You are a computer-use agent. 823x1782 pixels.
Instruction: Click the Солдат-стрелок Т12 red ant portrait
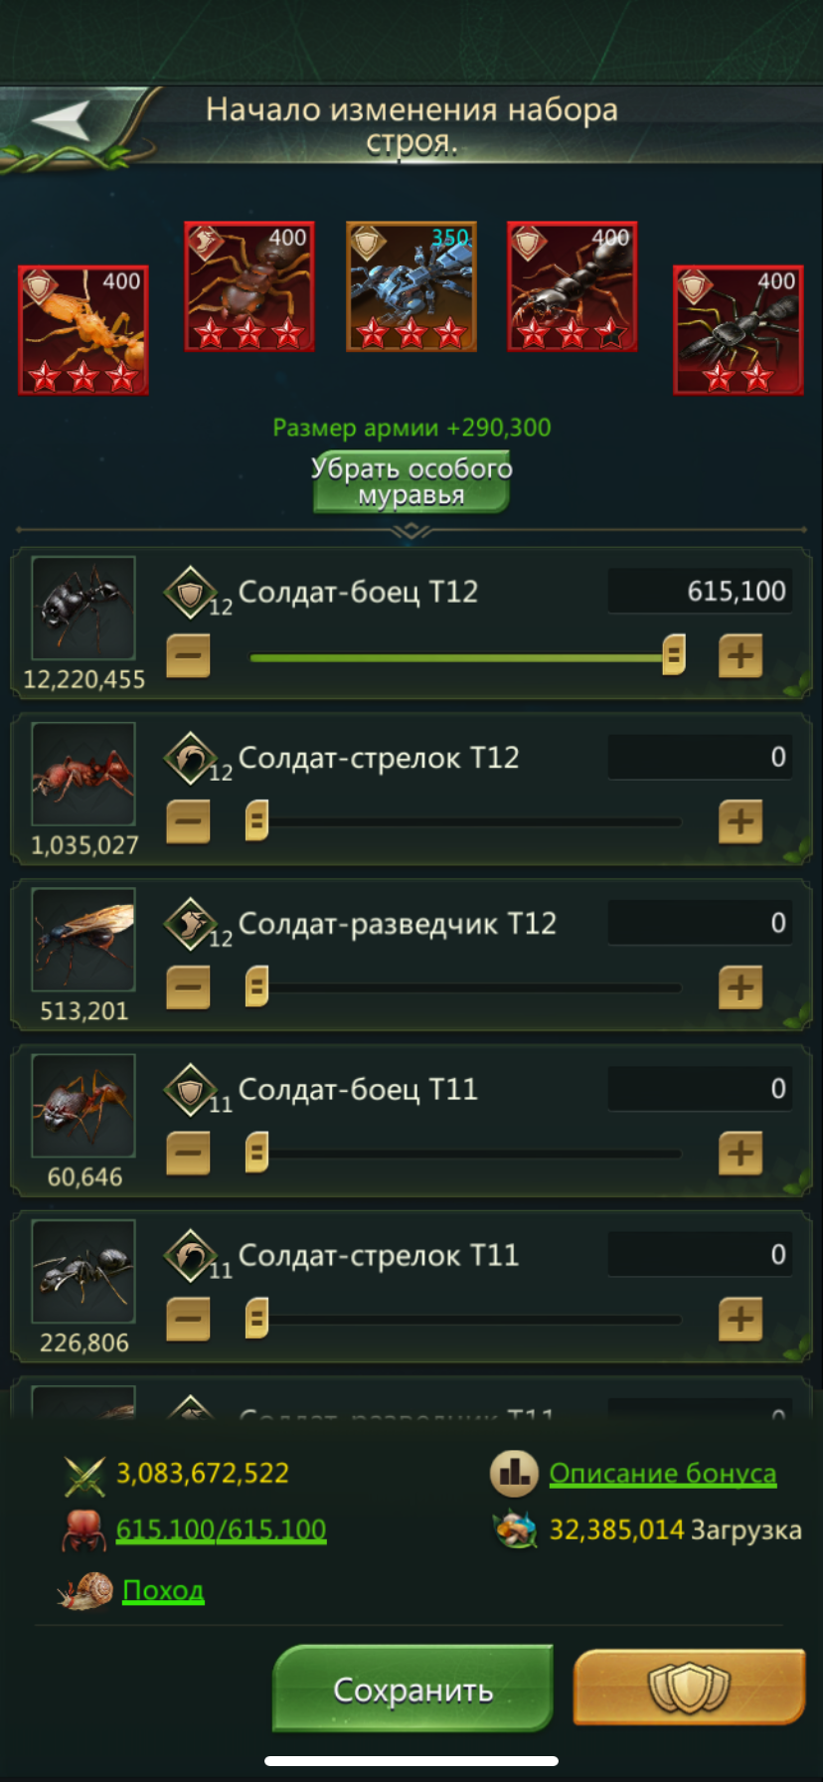pyautogui.click(x=82, y=774)
